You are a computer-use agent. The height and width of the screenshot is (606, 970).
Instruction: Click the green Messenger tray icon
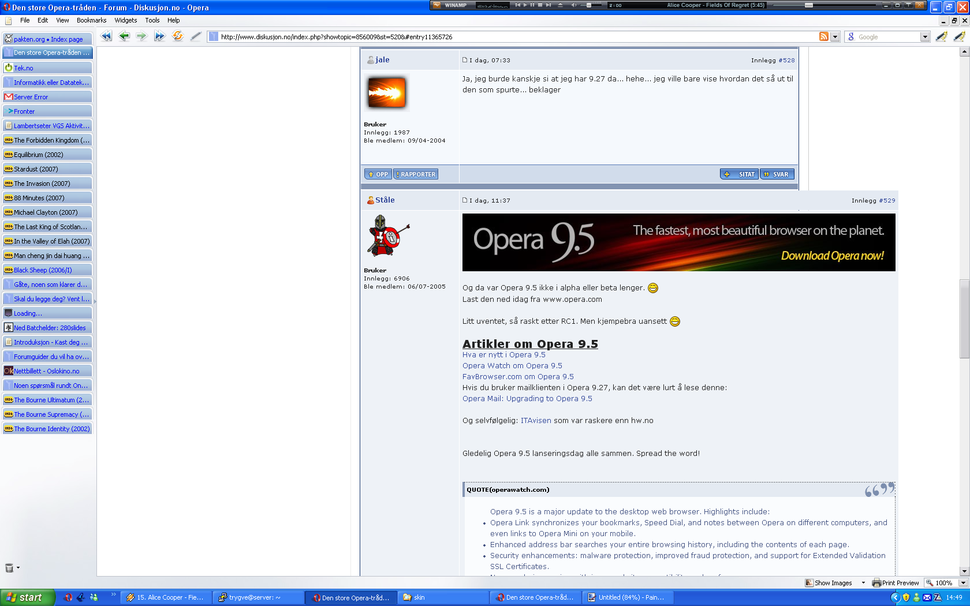[916, 597]
